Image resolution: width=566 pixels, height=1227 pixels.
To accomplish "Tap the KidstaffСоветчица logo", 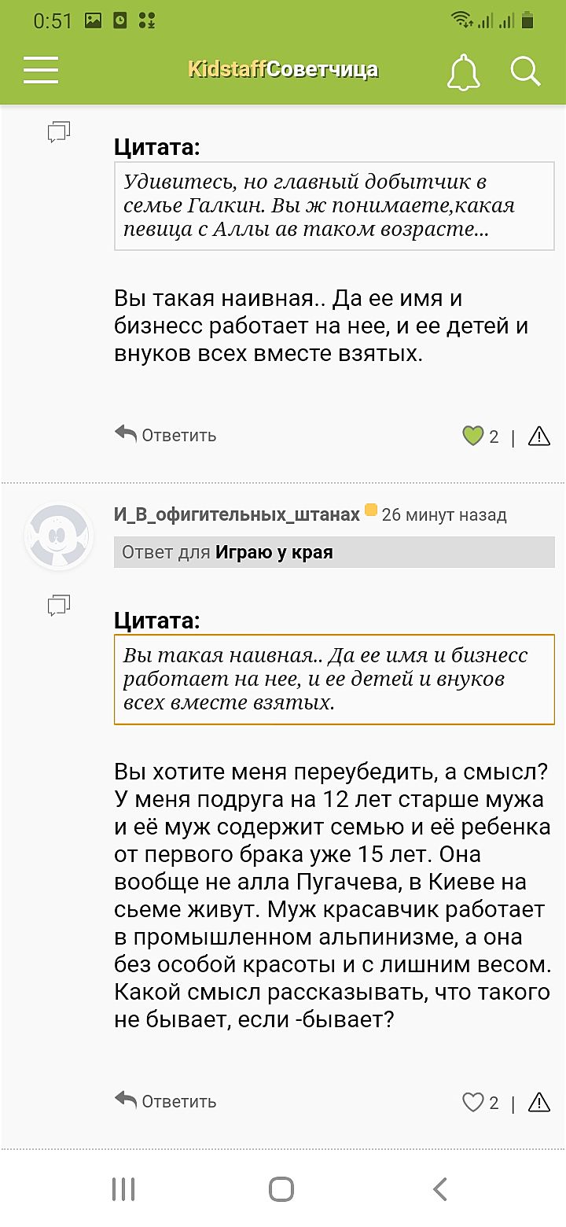I will point(283,70).
